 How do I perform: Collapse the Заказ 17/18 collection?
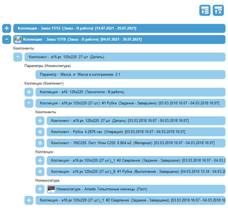[x=6, y=40]
